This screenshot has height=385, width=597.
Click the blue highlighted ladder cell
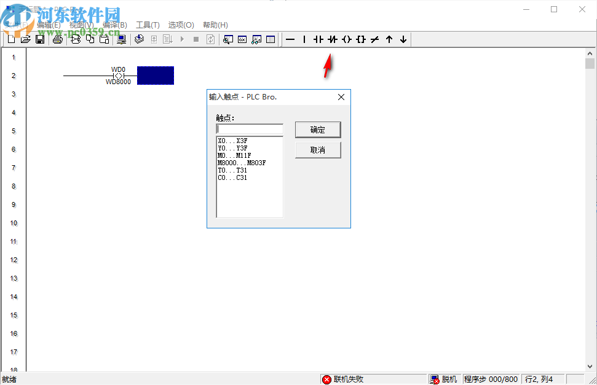(156, 76)
